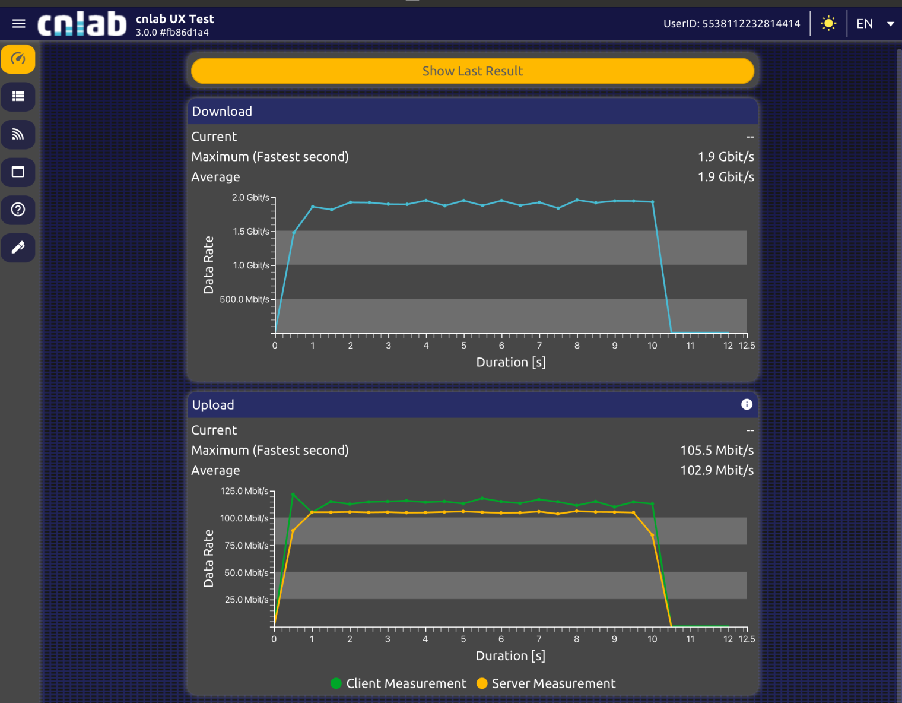Screen dimensions: 902x703
Task: Open the help question mark icon
Action: coord(18,210)
